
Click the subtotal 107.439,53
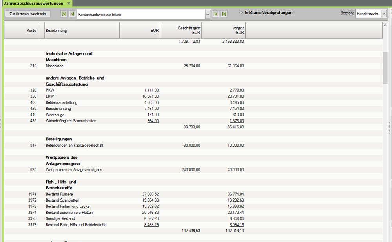click(191, 231)
